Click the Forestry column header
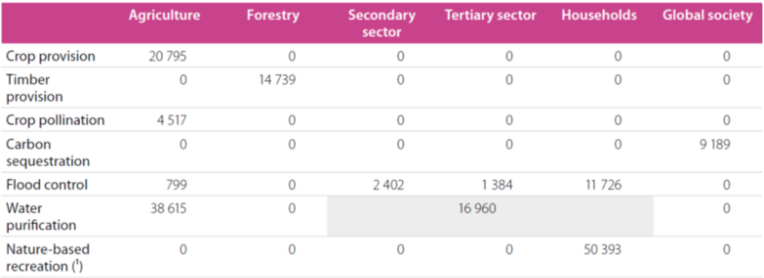The height and width of the screenshot is (278, 764). tap(272, 16)
